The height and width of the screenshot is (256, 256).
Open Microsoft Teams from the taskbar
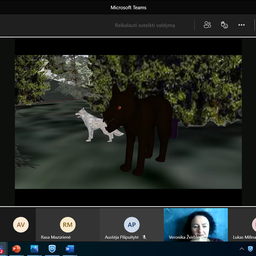(x=2, y=249)
